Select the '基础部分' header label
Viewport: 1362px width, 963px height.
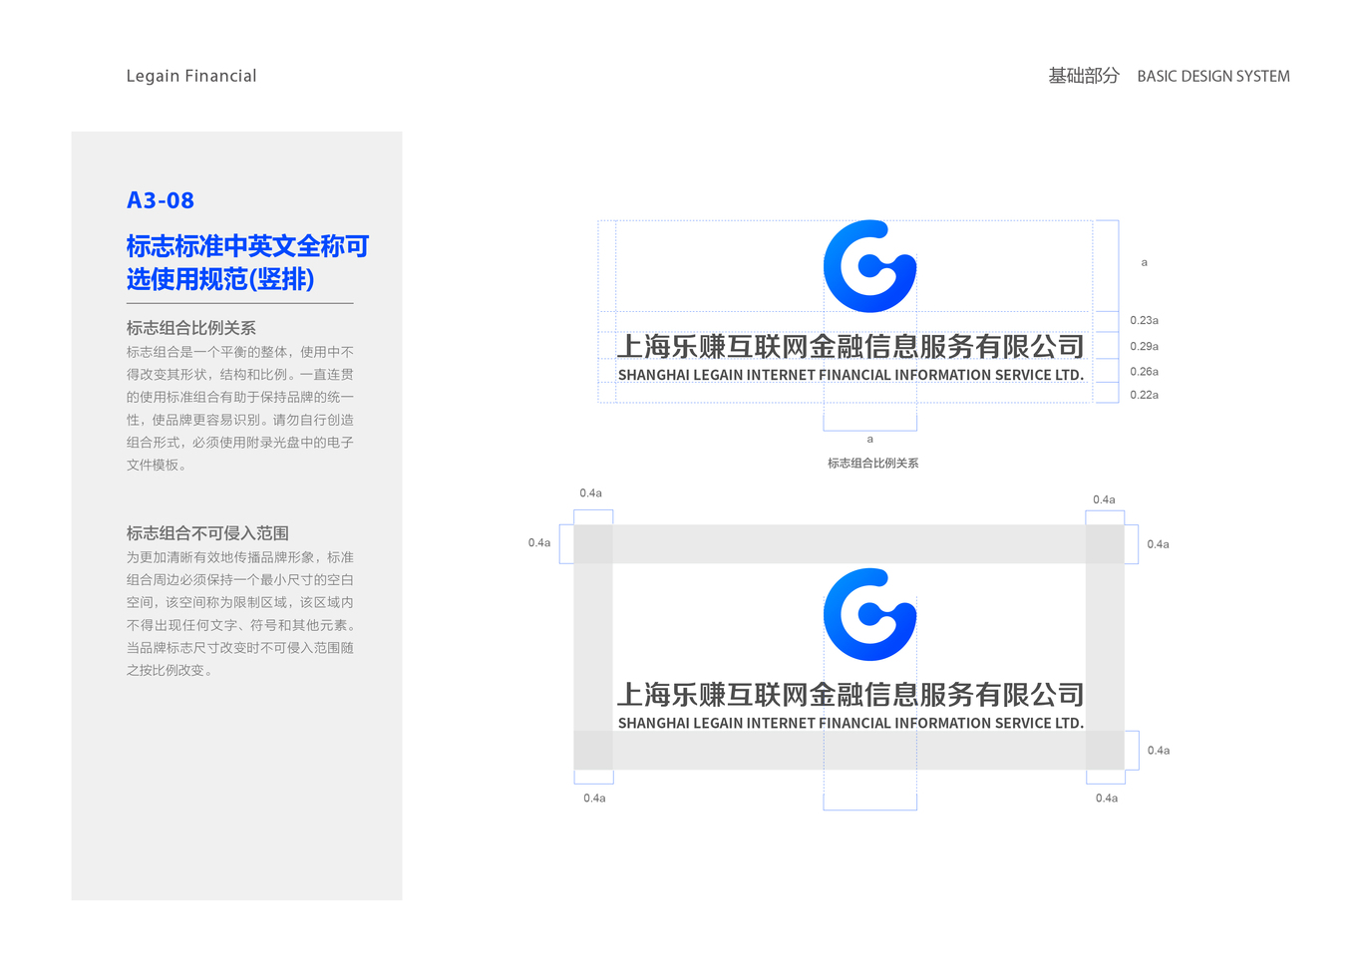[x=1084, y=76]
